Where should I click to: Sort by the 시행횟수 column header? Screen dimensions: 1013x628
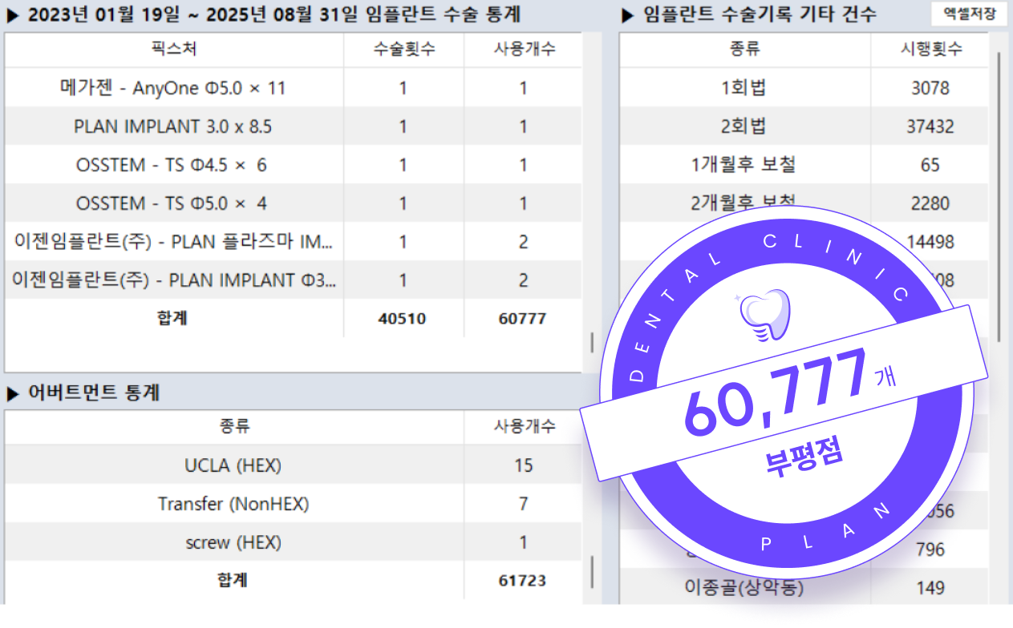[930, 50]
